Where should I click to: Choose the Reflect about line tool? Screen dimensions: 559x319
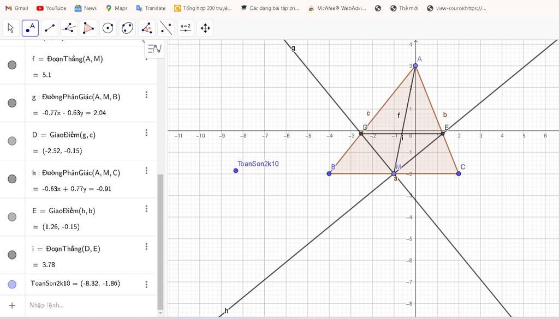point(166,28)
